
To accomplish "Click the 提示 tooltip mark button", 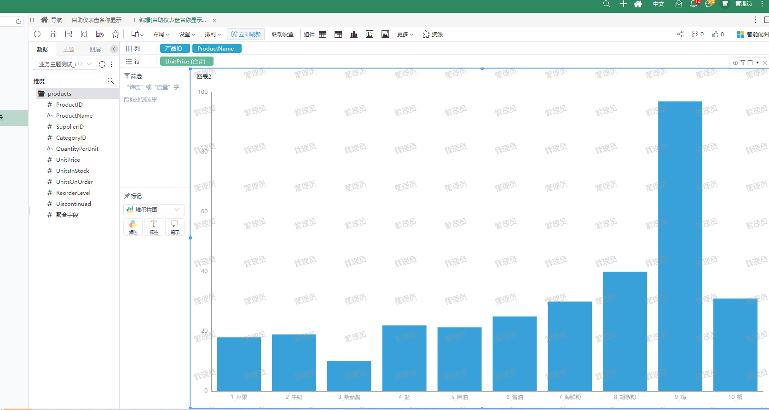I will [175, 227].
